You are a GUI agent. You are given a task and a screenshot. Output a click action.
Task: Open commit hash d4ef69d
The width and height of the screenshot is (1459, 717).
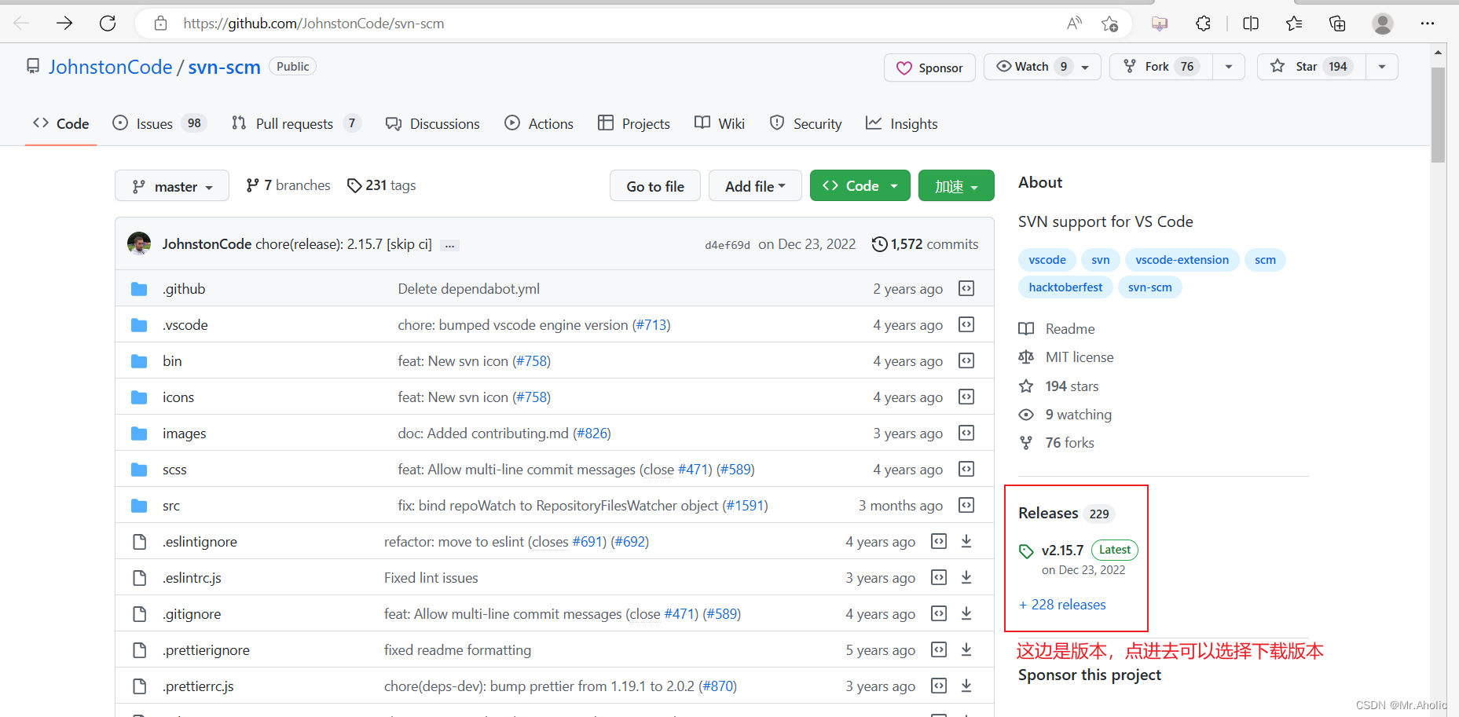tap(728, 245)
